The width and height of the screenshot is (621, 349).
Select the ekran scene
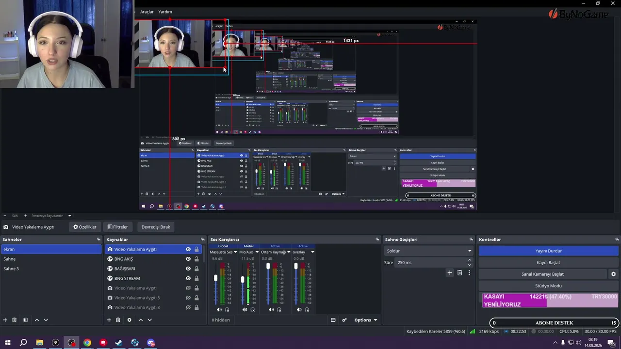[x=51, y=249]
